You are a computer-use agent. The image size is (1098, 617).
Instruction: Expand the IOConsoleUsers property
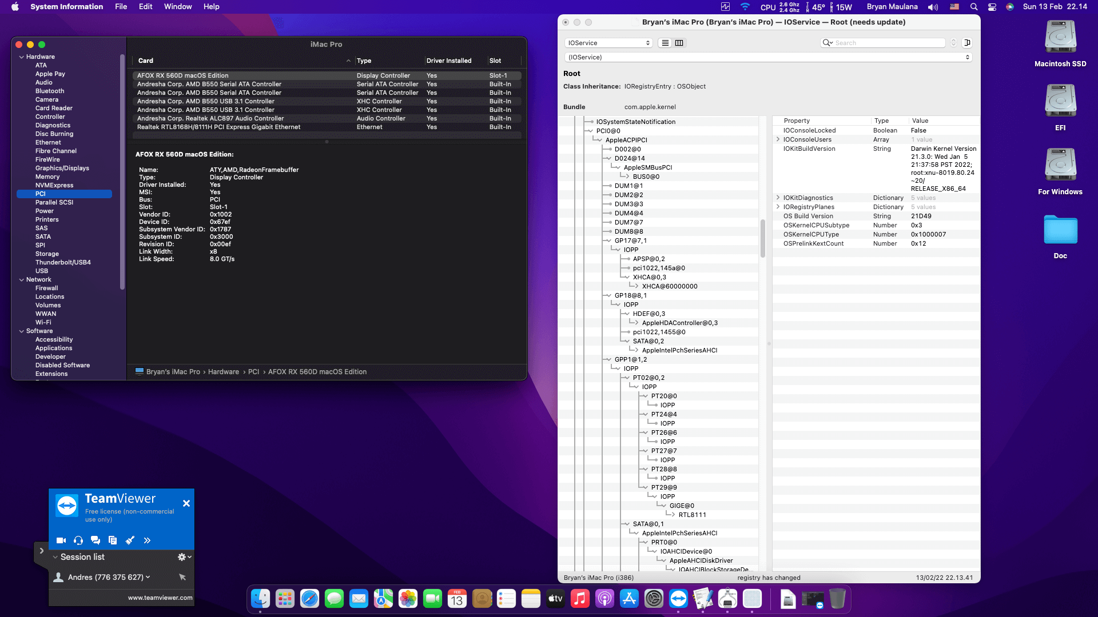(x=778, y=139)
